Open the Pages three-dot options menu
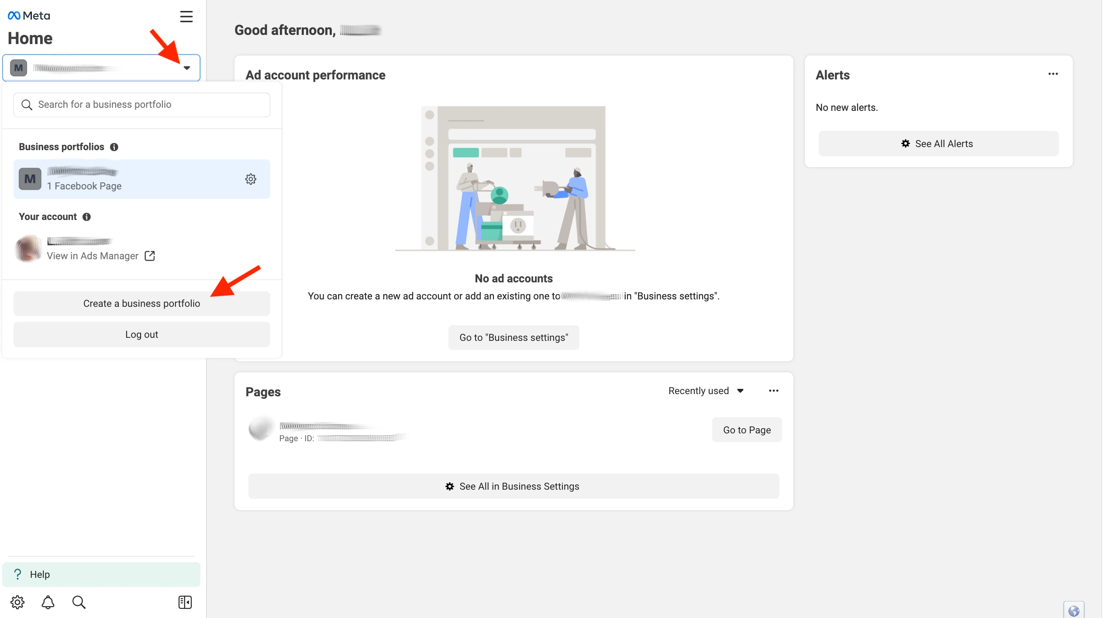Image resolution: width=1103 pixels, height=618 pixels. pos(774,391)
